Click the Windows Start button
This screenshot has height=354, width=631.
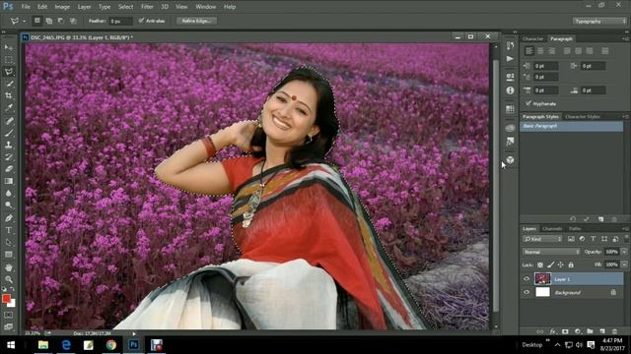click(11, 345)
